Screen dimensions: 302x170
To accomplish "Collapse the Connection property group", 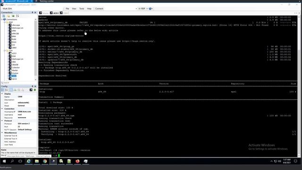I will tap(2, 109).
